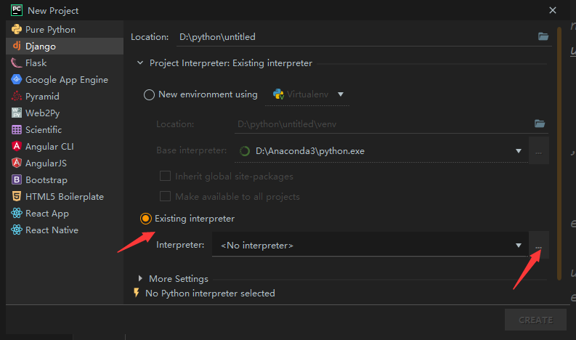576x340 pixels.
Task: Click the Flask project type icon
Action: click(16, 63)
